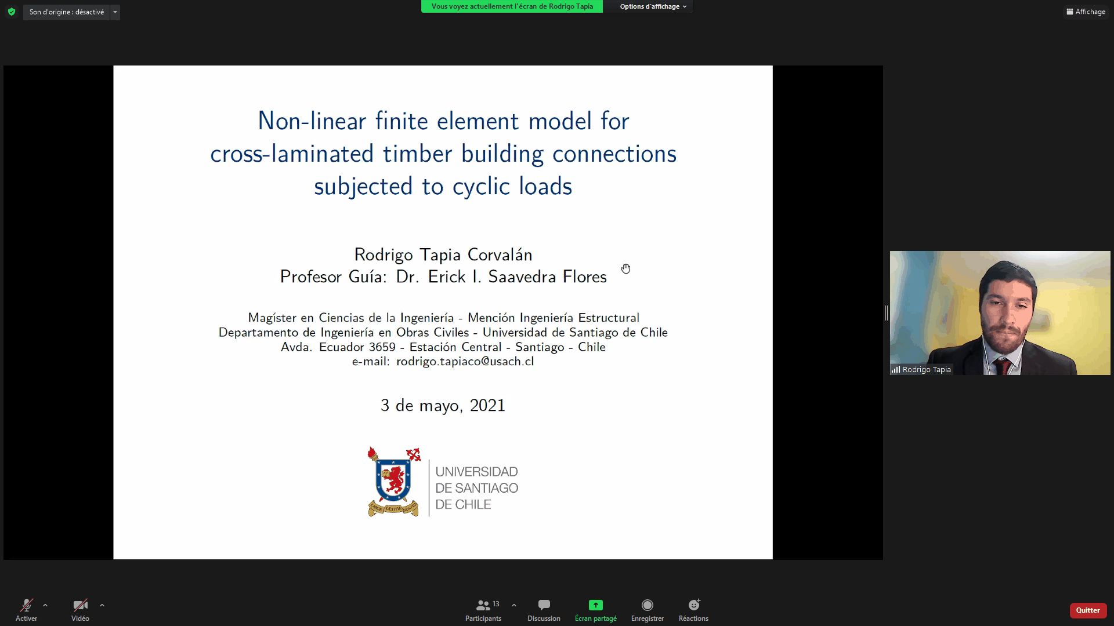Expand video options arrow beside Vidéo

pyautogui.click(x=102, y=605)
